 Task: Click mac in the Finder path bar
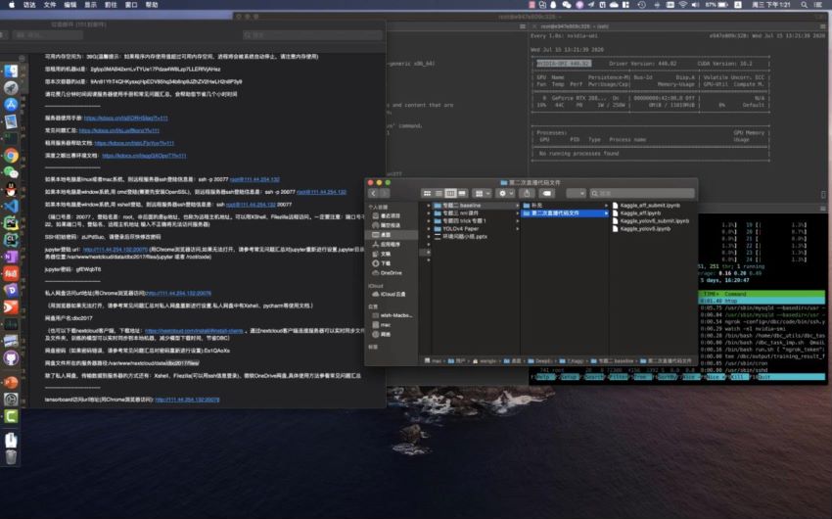(x=434, y=361)
